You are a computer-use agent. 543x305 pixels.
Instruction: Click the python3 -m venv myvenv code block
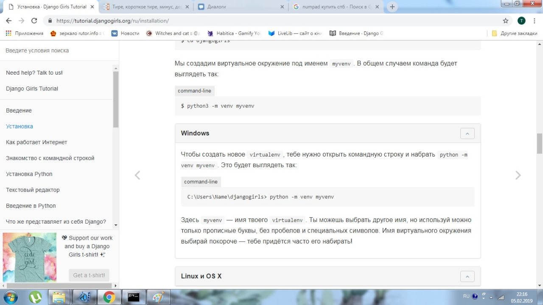[x=328, y=106]
